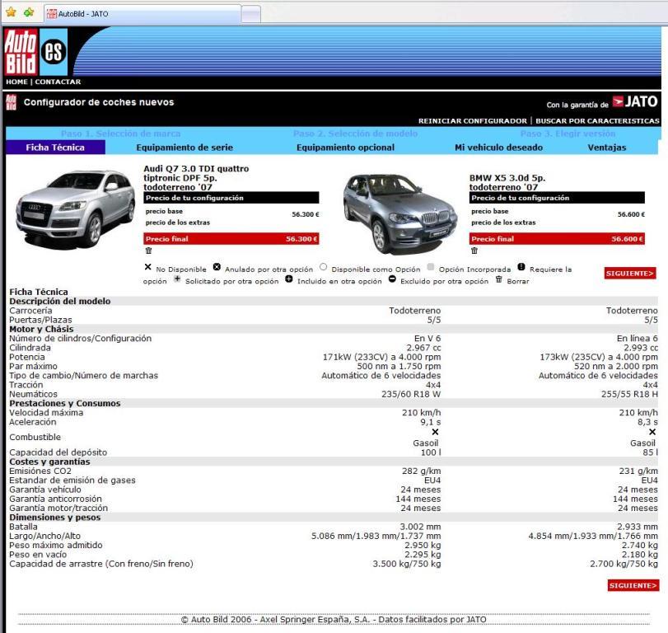Screen dimensions: 668x633
Task: Click the X icon in the BMW Combustible cell
Action: (652, 432)
